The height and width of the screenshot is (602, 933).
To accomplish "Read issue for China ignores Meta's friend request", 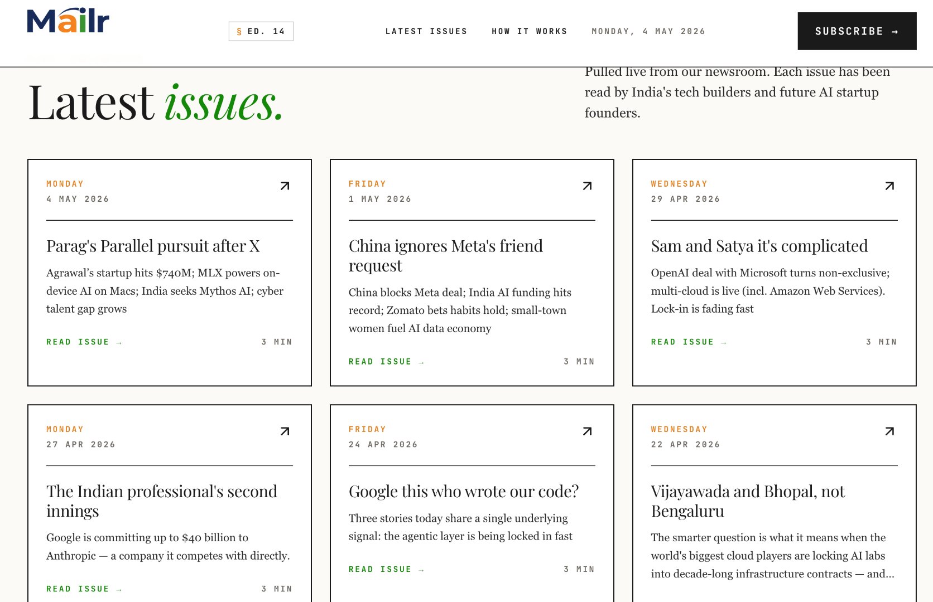I will point(387,362).
